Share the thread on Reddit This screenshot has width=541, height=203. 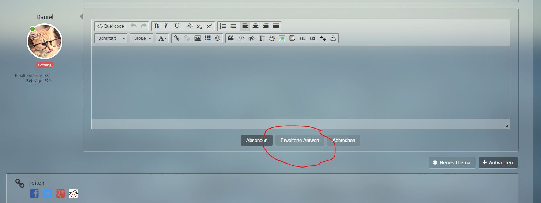click(73, 194)
